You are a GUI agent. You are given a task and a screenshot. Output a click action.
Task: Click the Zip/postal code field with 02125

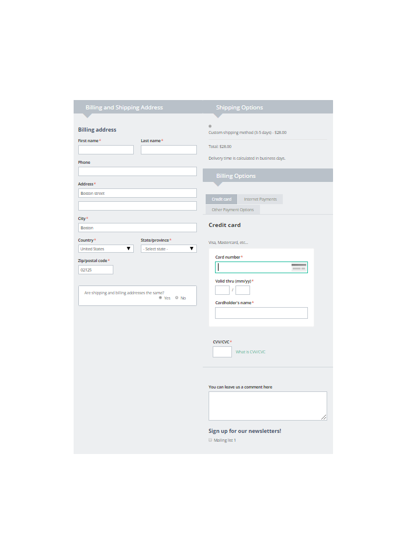(96, 270)
